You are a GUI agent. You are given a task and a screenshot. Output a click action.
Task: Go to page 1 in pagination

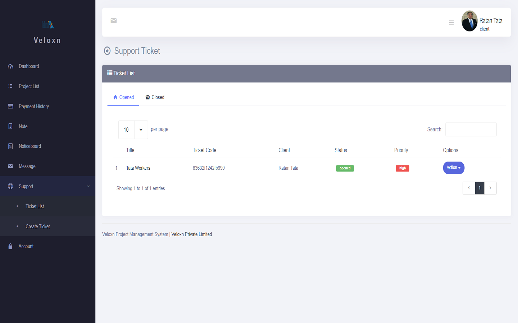(x=480, y=188)
